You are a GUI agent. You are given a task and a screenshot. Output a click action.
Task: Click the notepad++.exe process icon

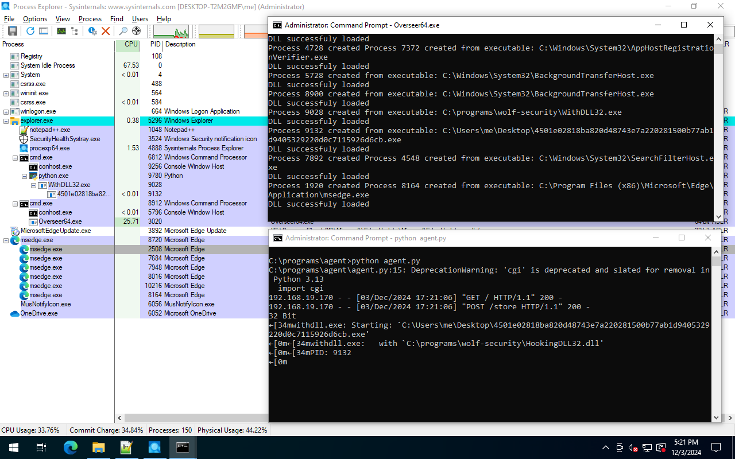click(x=24, y=130)
